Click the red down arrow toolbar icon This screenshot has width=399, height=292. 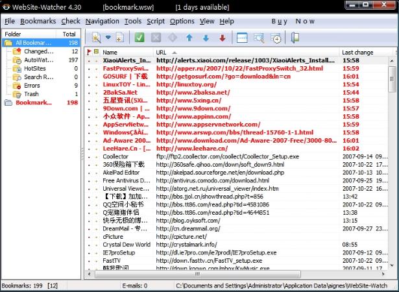coord(223,38)
